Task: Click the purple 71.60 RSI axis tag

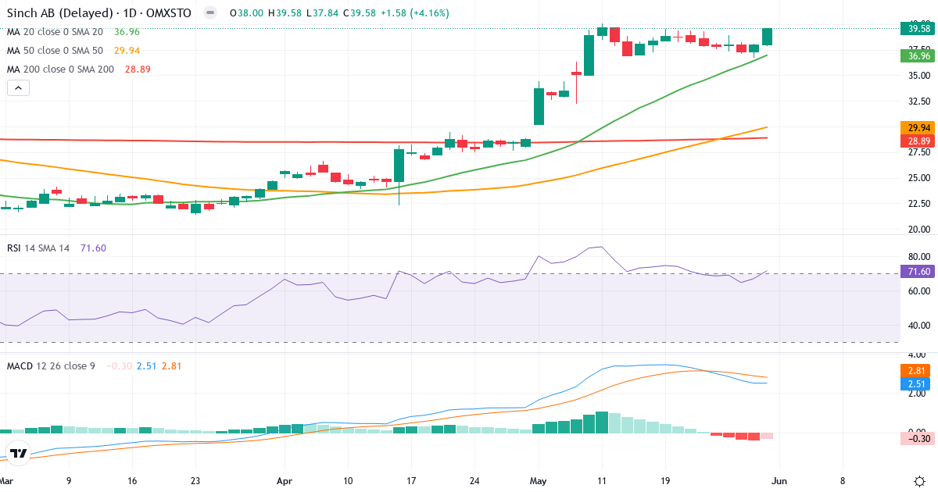Action: (x=919, y=272)
